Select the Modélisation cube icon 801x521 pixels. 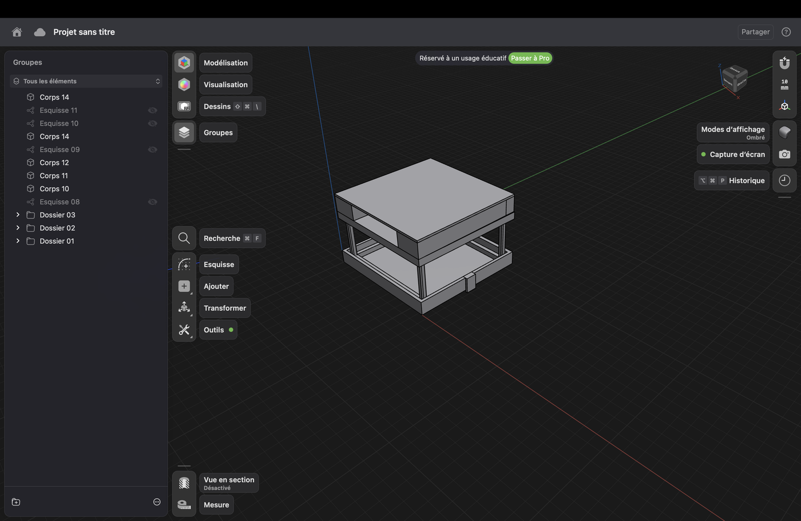click(184, 62)
